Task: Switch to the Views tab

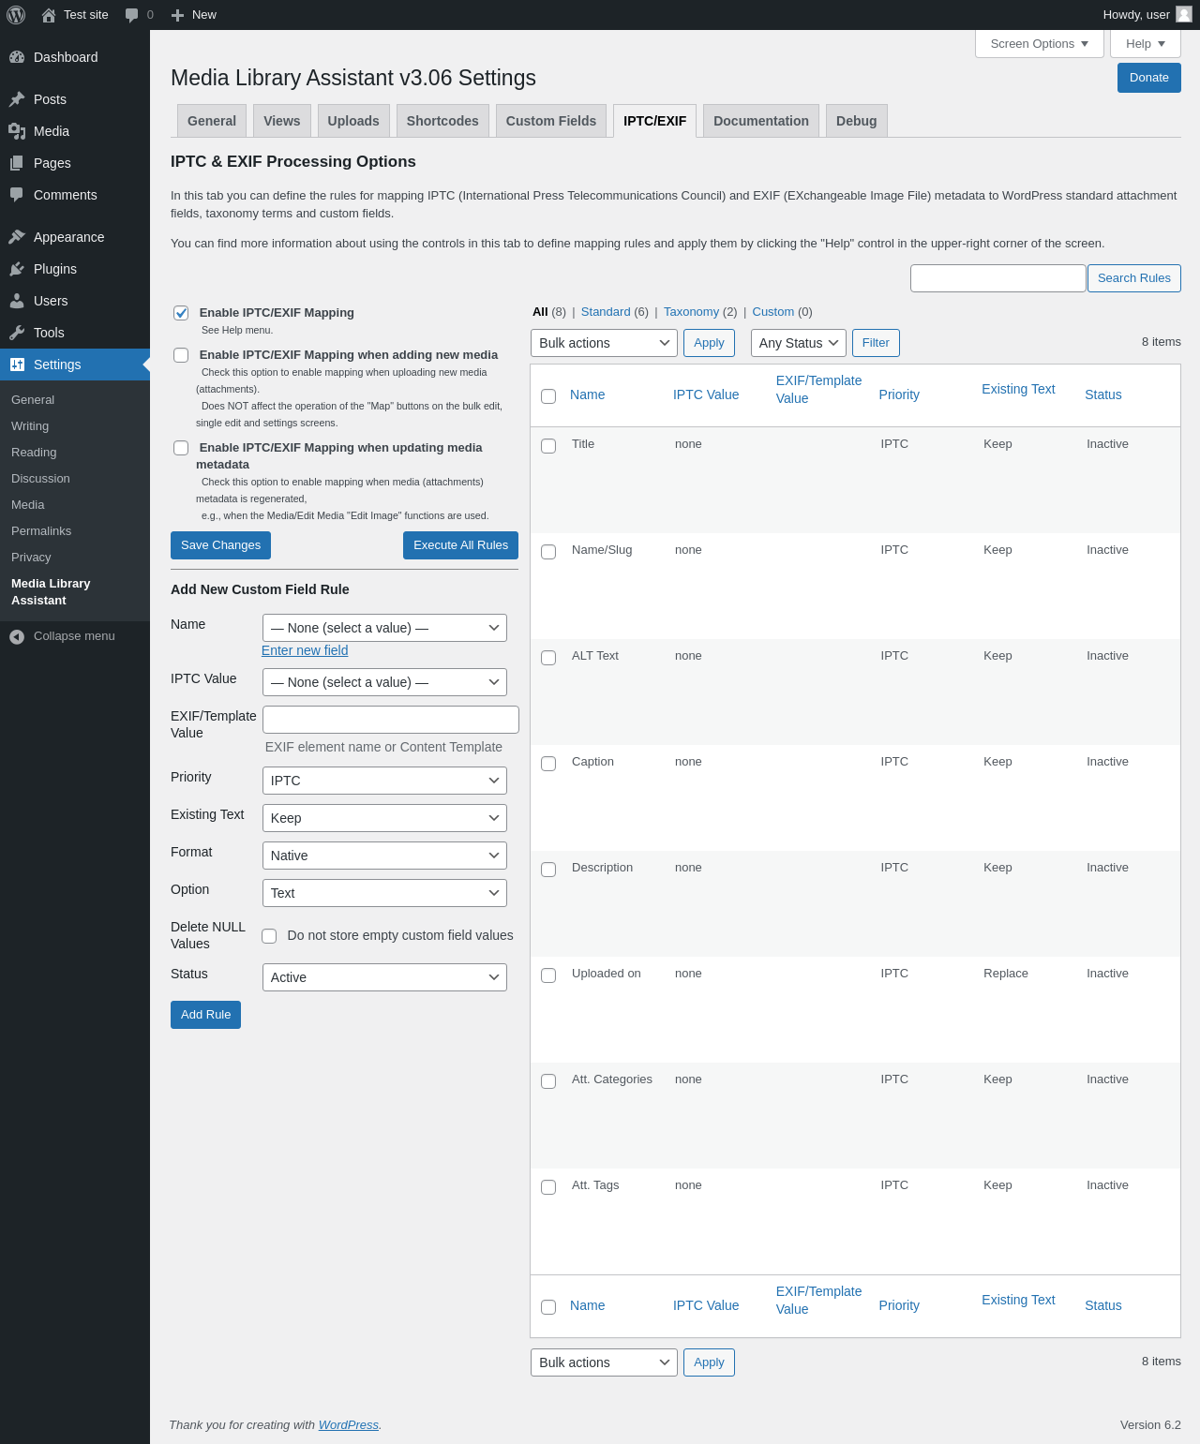Action: click(282, 121)
